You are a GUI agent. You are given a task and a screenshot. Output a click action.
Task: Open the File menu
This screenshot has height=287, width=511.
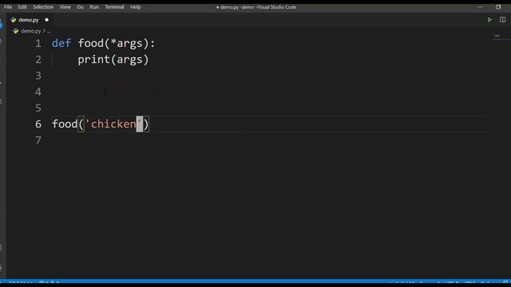click(x=8, y=7)
